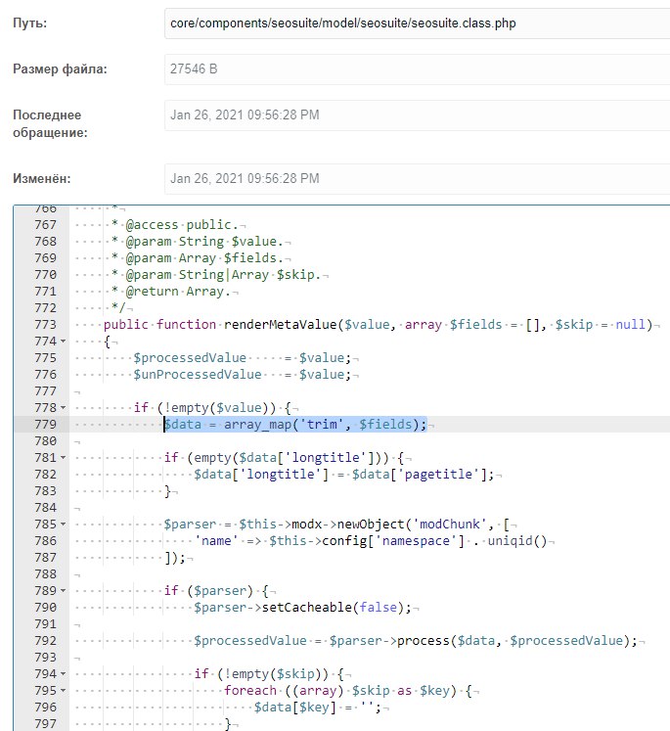The height and width of the screenshot is (731, 670).
Task: Click the 'Размер файла:' label
Action: 60,69
